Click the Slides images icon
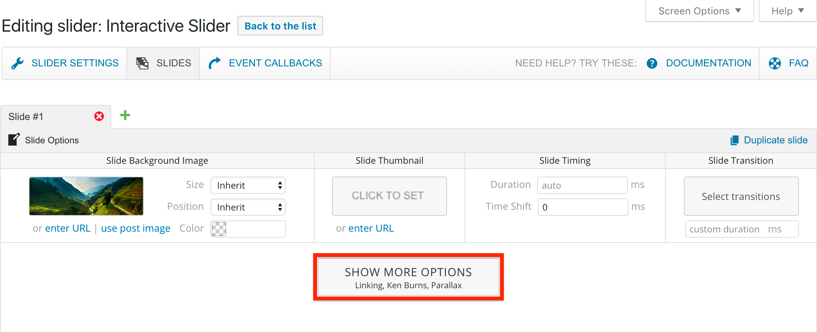The height and width of the screenshot is (332, 817). [x=142, y=63]
